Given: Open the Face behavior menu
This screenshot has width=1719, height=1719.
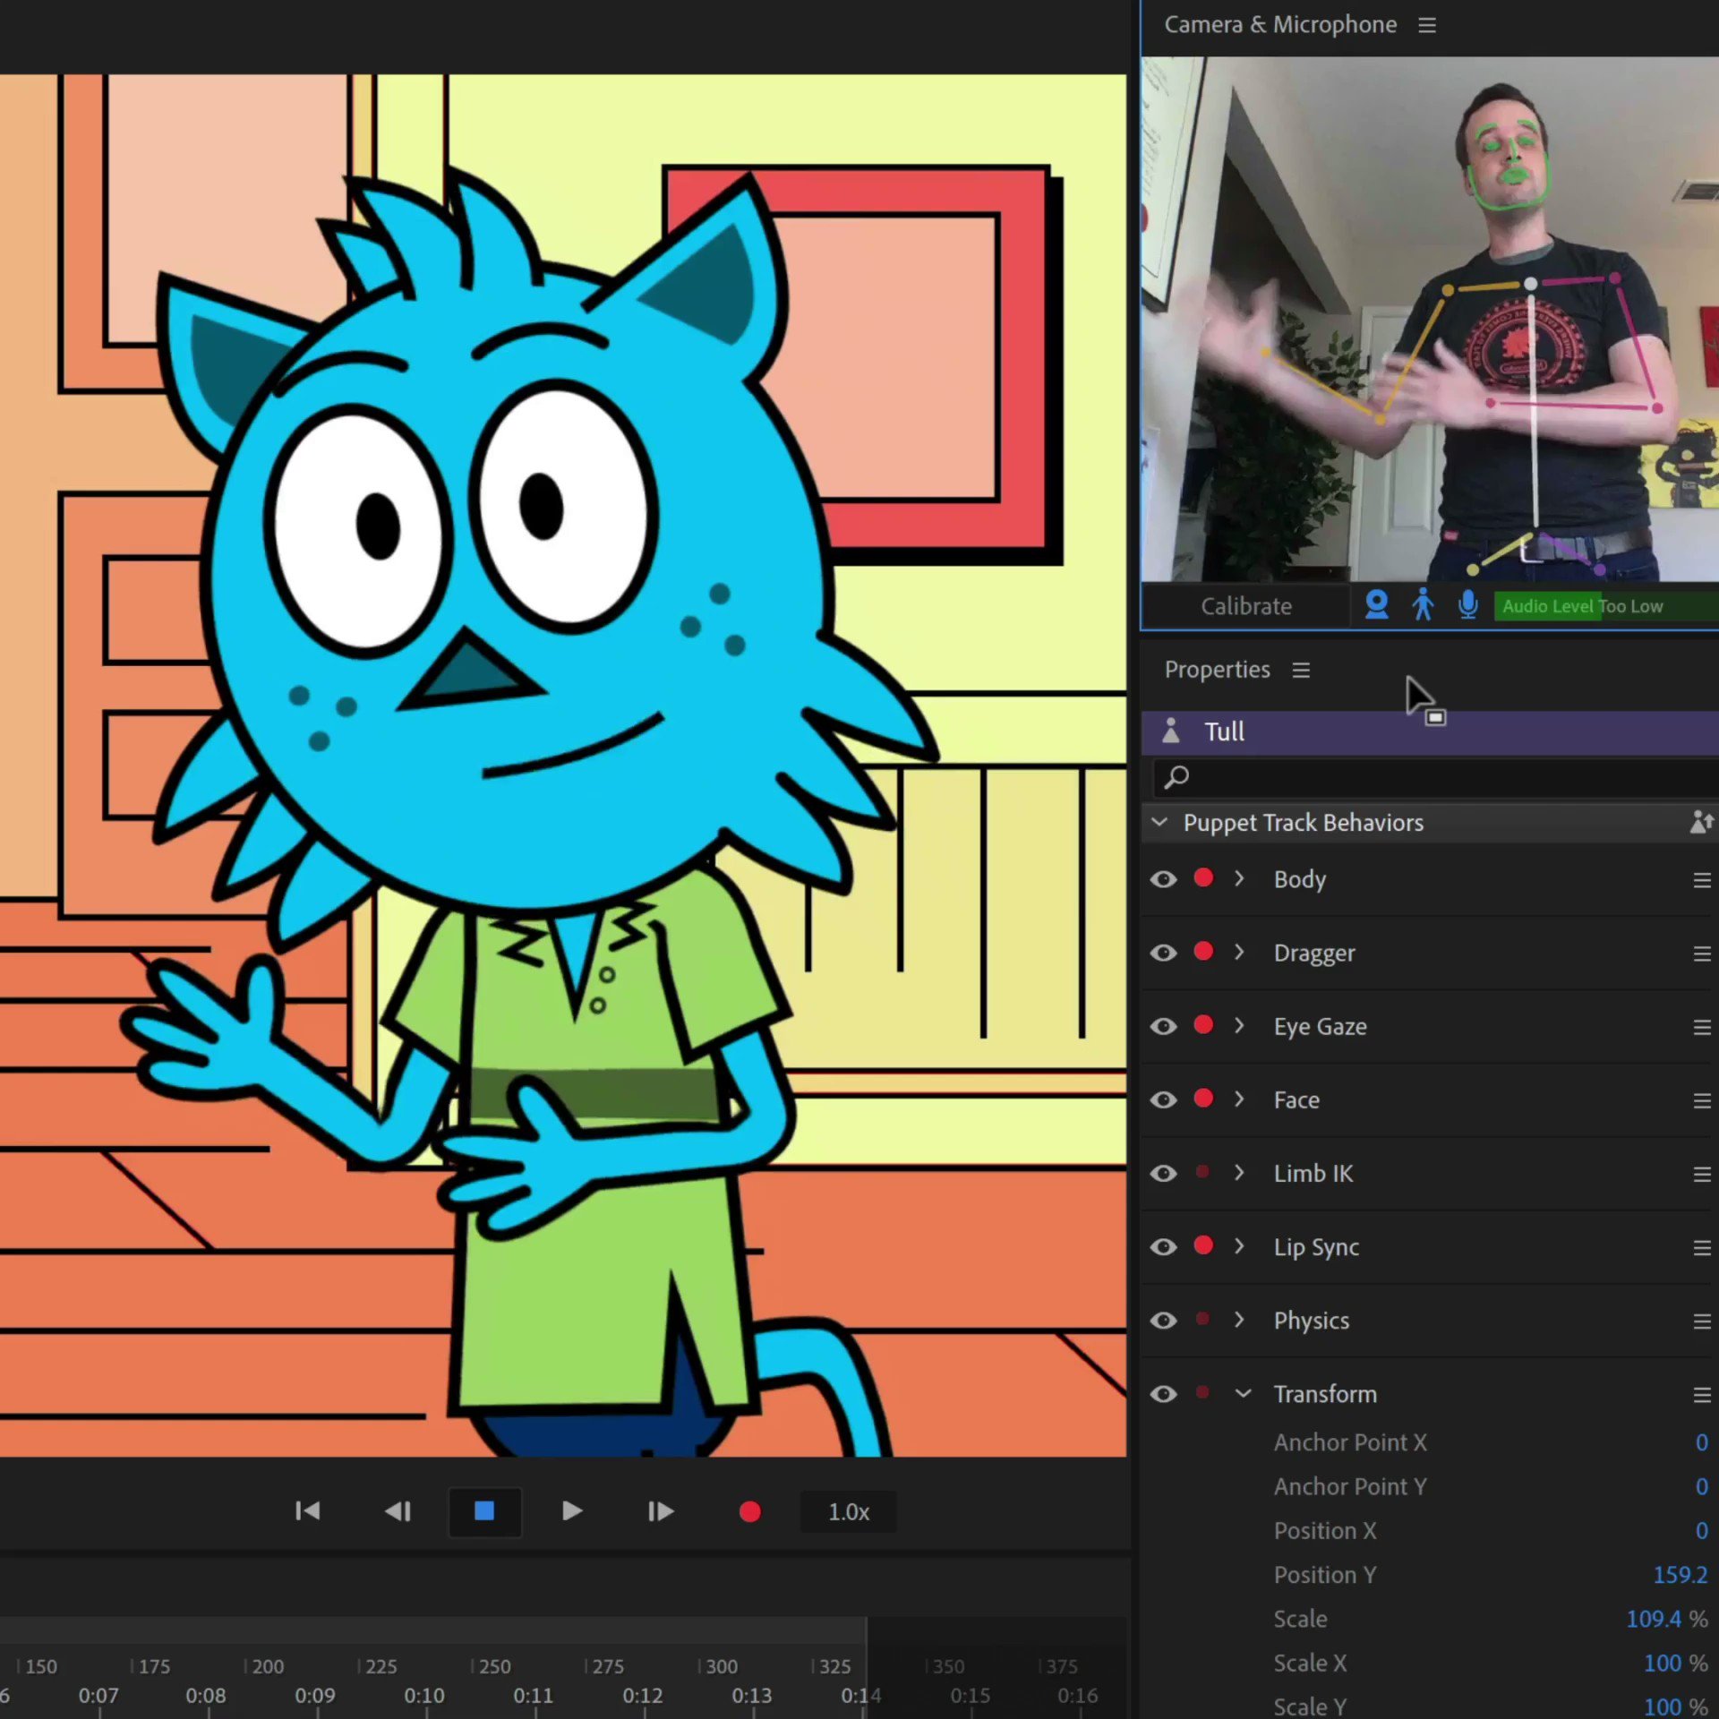Looking at the screenshot, I should (1702, 1100).
